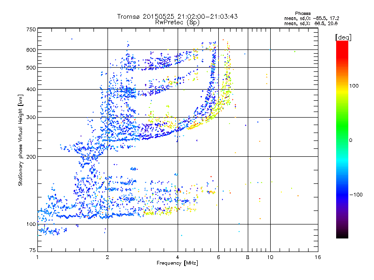Click the colorbar tick label '0'
Image resolution: width=374 pixels, height=280 pixels.
click(351, 140)
